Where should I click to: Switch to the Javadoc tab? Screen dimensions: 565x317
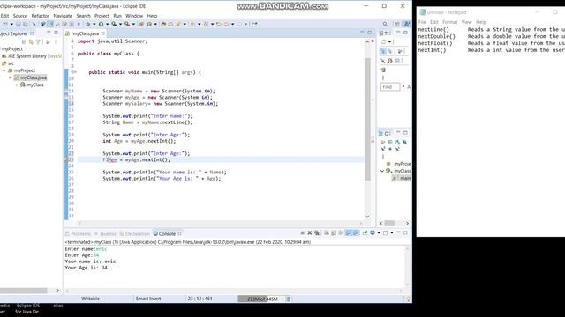coord(105,234)
